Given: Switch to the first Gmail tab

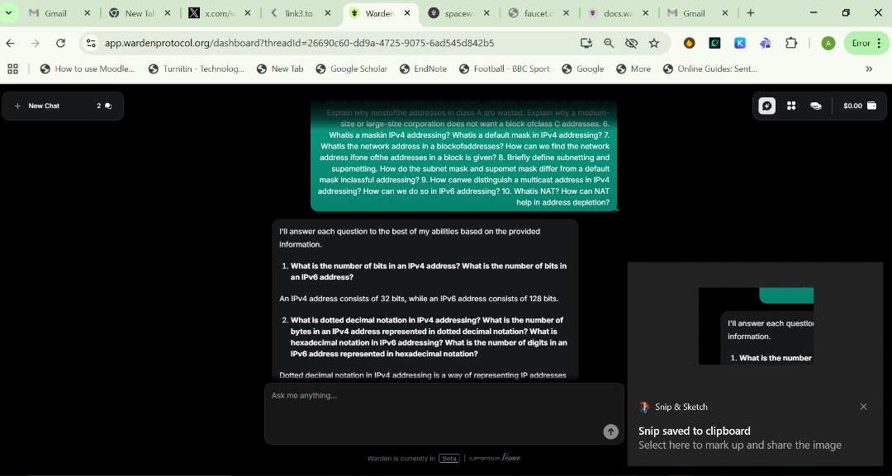Looking at the screenshot, I should tap(55, 13).
